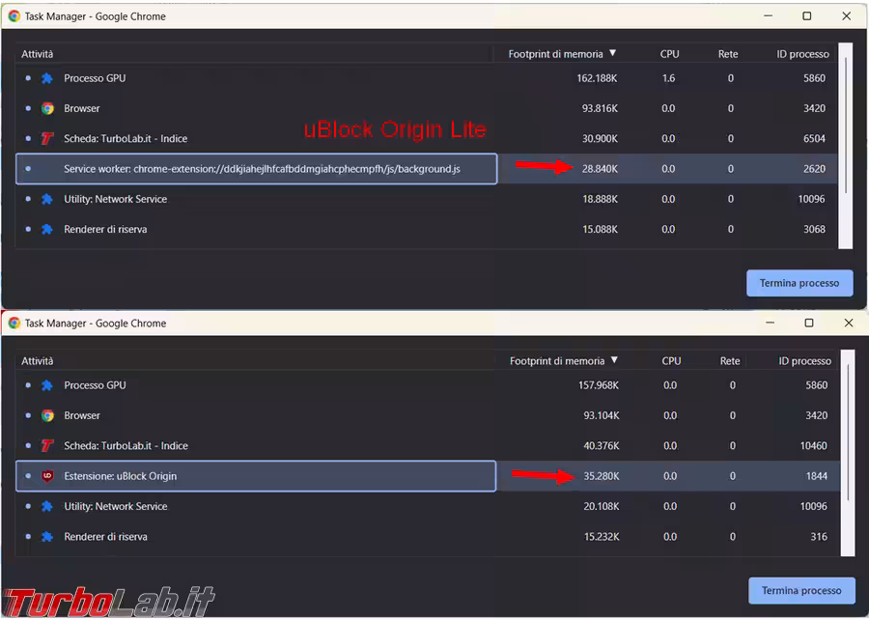
Task: Click process ID 10460
Action: pos(813,445)
